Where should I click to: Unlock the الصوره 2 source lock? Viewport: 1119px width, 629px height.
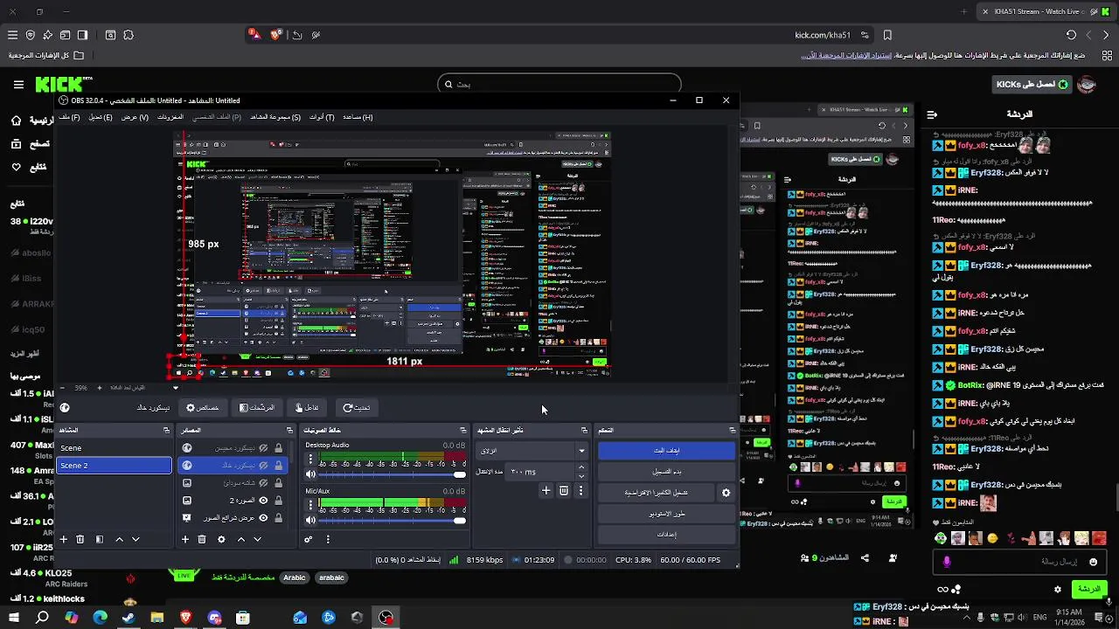(279, 501)
